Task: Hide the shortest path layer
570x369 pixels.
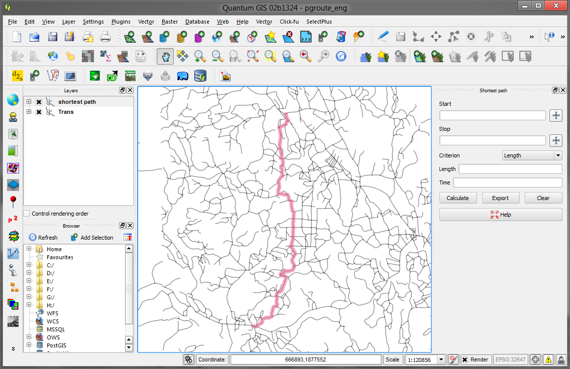Action: pyautogui.click(x=39, y=101)
